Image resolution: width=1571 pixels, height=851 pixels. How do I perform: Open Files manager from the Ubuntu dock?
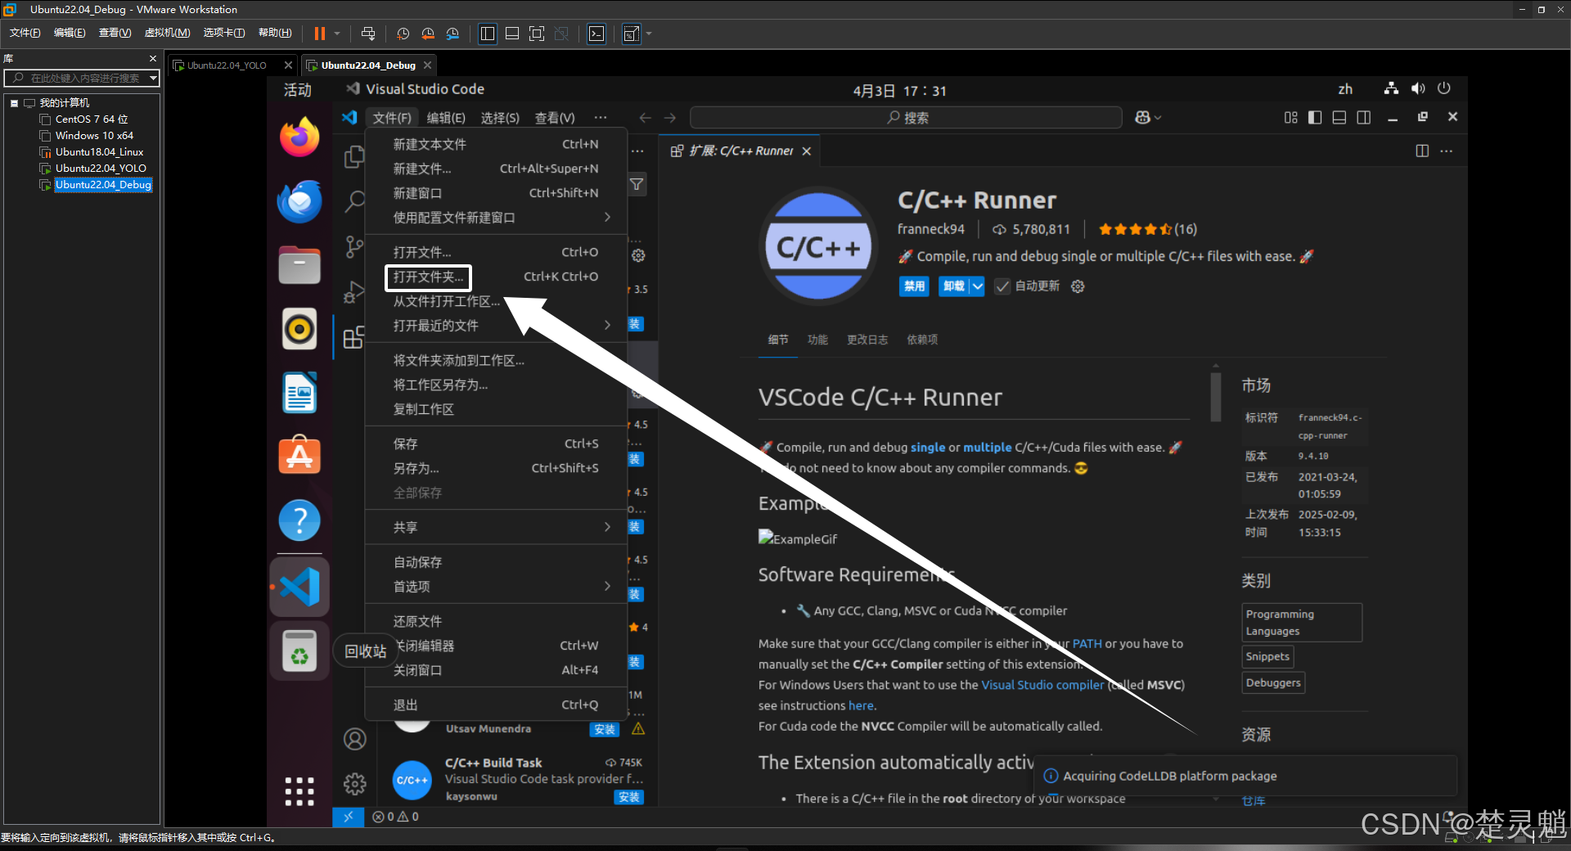[x=299, y=265]
